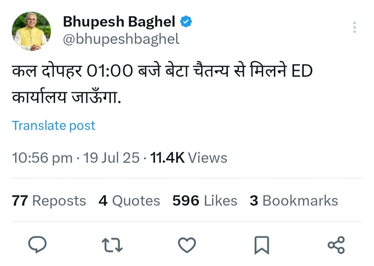Open the reply comment icon
The width and height of the screenshot is (374, 266).
pos(37,245)
